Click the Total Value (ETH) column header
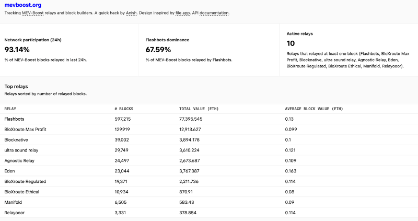 coord(199,109)
